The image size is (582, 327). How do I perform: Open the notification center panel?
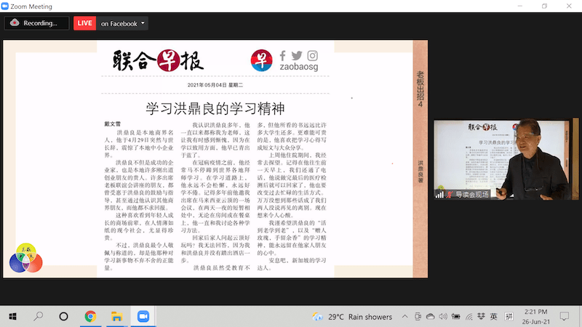pos(564,317)
